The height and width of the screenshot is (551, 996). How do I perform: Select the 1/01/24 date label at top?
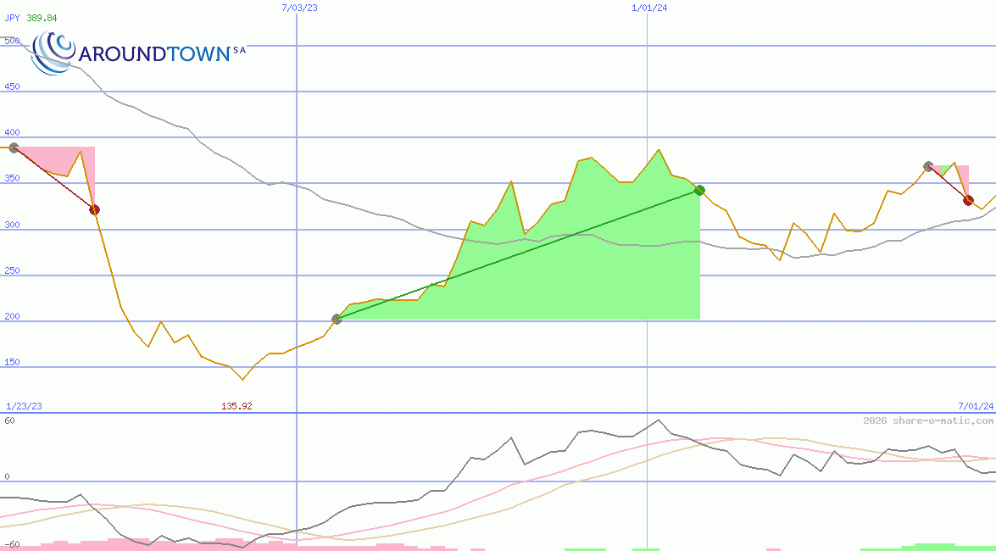pos(648,8)
